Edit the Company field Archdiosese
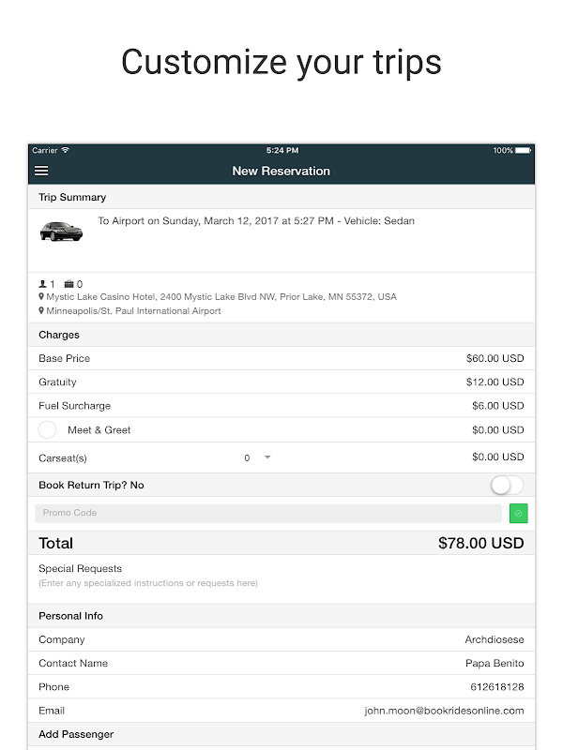 pos(494,639)
